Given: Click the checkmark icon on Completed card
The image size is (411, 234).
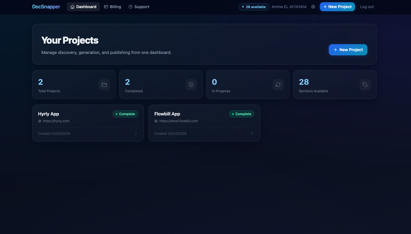Looking at the screenshot, I should point(191,84).
